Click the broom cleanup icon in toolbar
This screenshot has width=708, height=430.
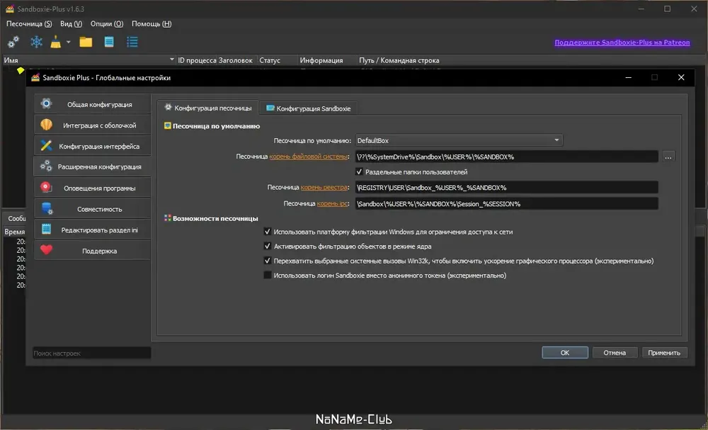(56, 42)
